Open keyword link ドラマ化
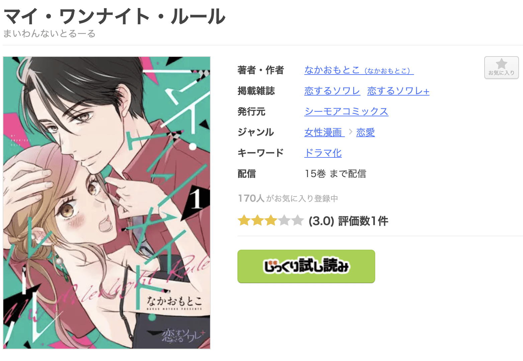 pyautogui.click(x=323, y=153)
